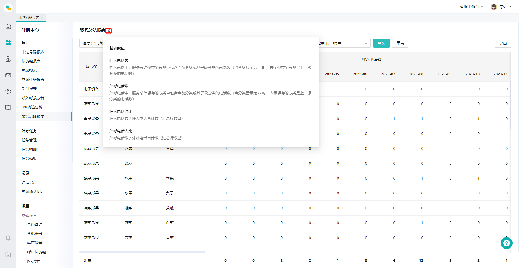Open the download inbox icon
Screen dimensions: 519x268
click(x=8, y=254)
